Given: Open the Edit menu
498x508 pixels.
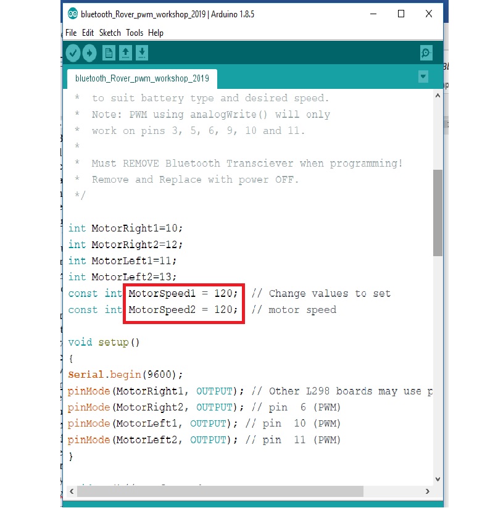Looking at the screenshot, I should (88, 33).
